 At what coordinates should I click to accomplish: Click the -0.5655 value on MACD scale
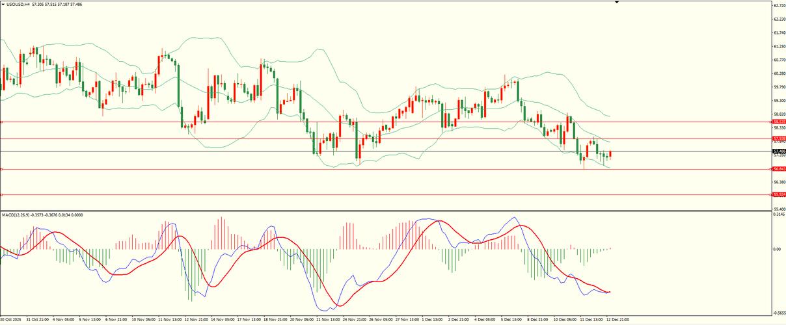(x=779, y=312)
